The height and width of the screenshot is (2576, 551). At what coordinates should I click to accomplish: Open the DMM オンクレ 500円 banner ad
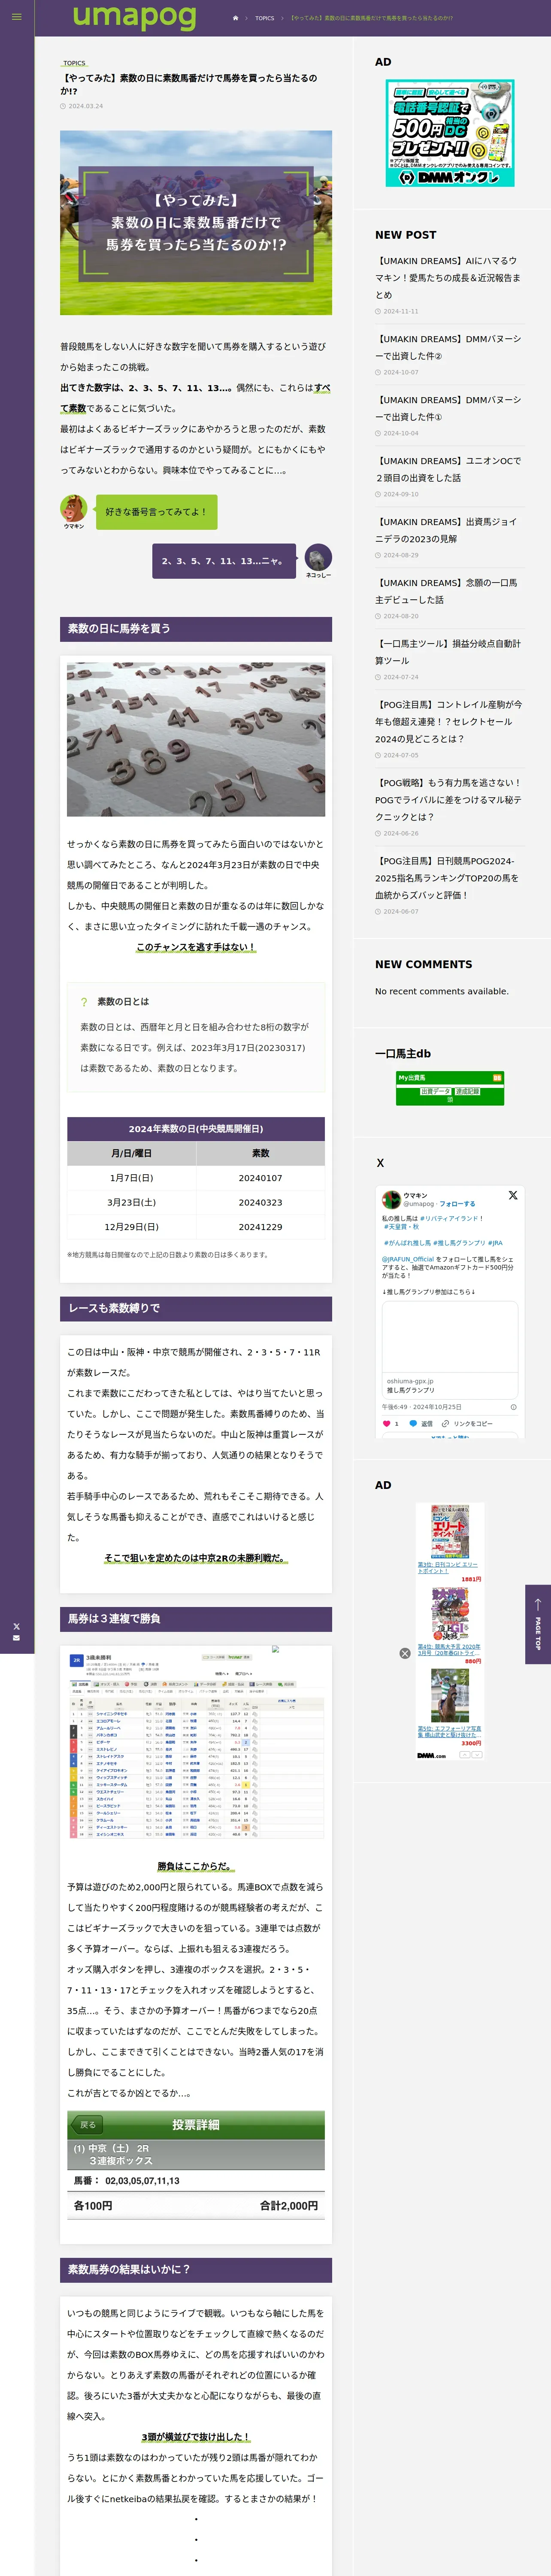450,133
